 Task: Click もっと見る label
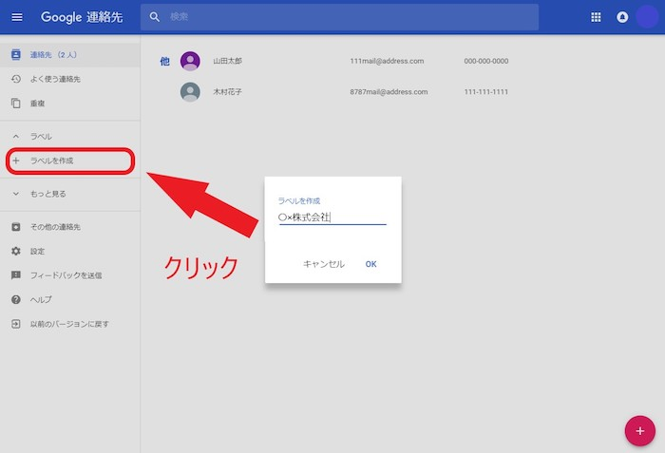point(47,194)
